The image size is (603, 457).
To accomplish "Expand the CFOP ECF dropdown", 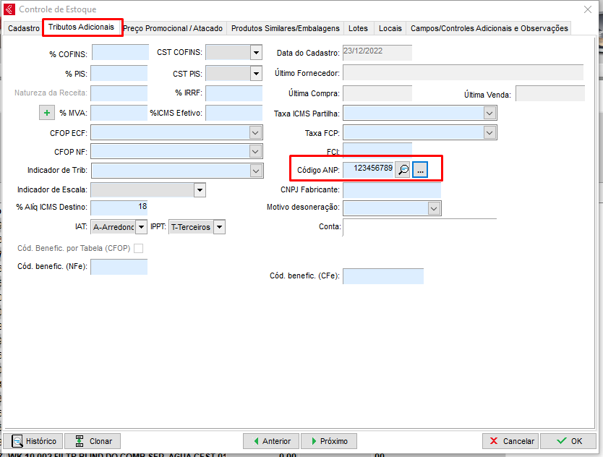I will click(x=255, y=132).
